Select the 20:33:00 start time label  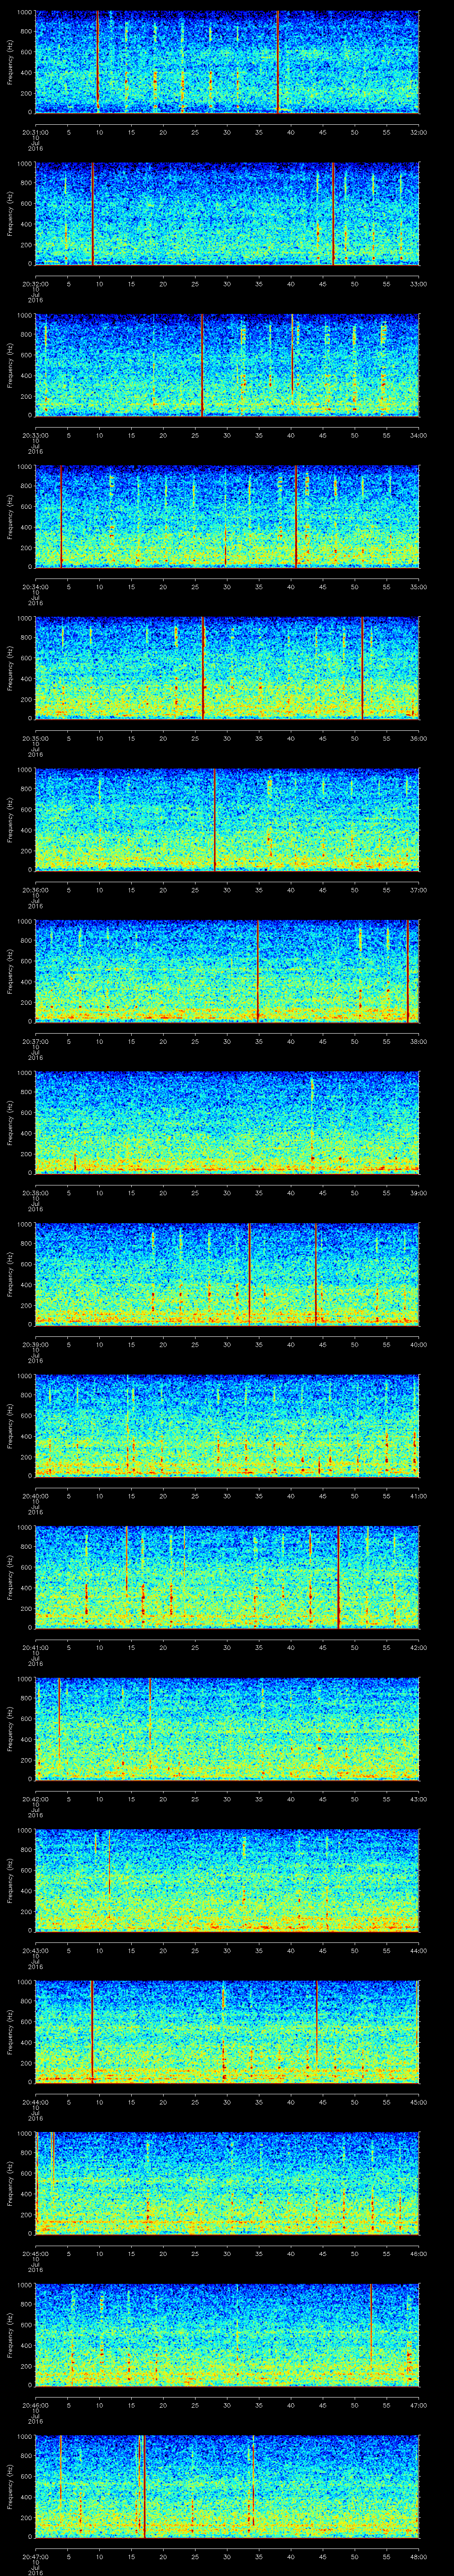point(35,435)
